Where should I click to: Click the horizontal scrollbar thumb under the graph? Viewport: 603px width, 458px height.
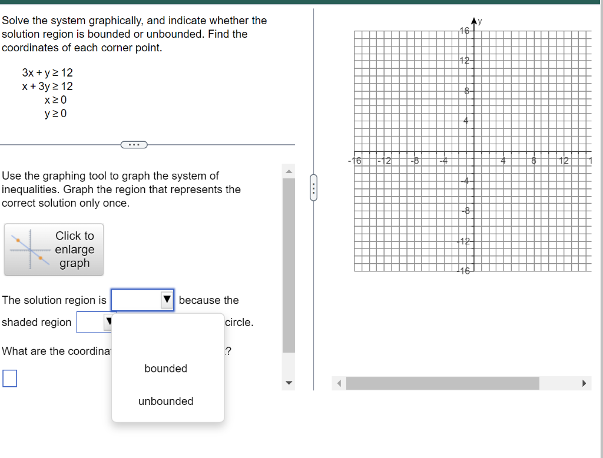(x=443, y=383)
